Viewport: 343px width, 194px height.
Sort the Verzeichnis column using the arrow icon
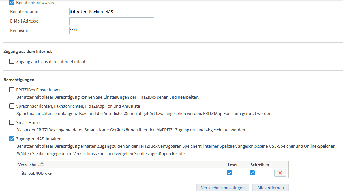pos(42,164)
